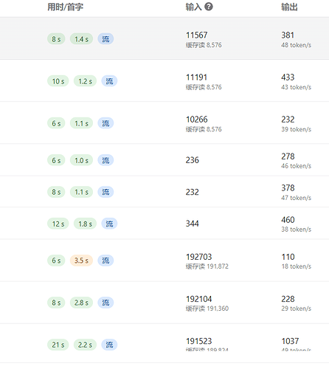Viewport: 329px width, 369px height.
Task: Click input value 191523
Action: [x=198, y=341]
